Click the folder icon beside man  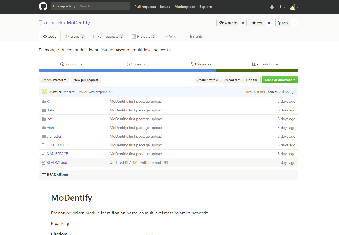click(44, 128)
